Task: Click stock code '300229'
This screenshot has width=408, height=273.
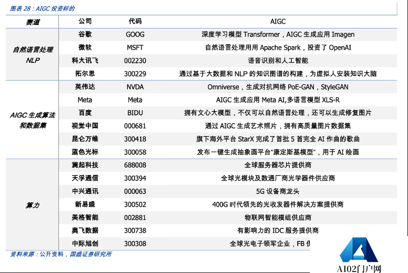Action: click(x=135, y=74)
